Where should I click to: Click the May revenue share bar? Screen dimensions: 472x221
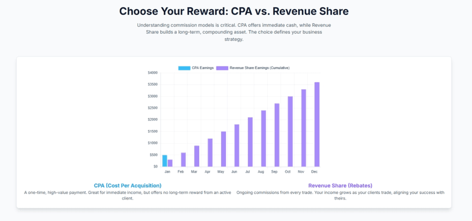223,149
